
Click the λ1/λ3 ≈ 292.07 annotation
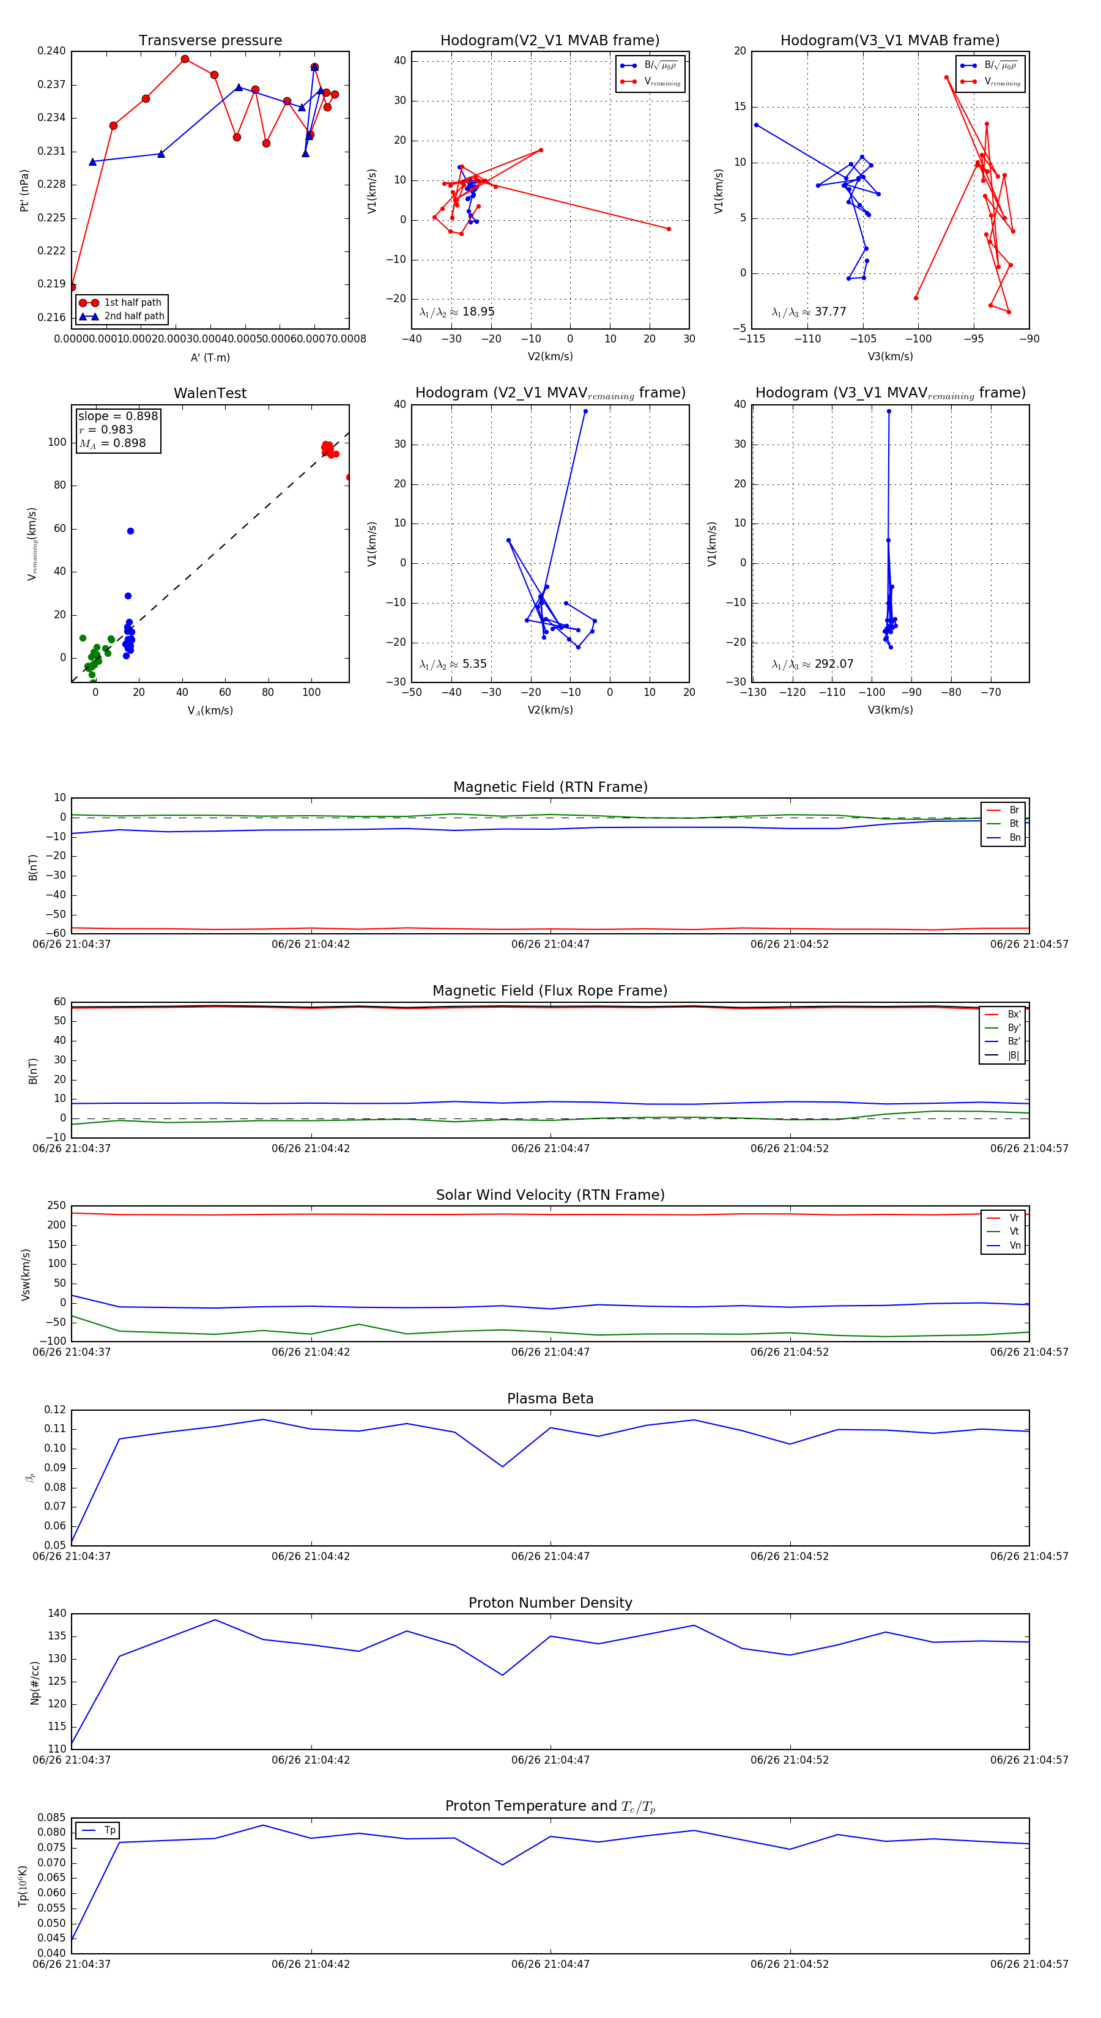(812, 664)
